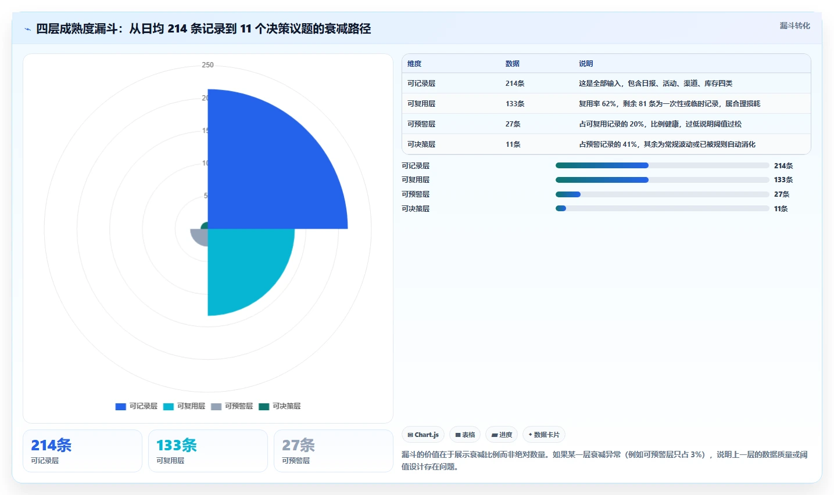Viewport: 834px width, 495px height.
Task: Click the 11条 value beside progress bar
Action: point(781,209)
